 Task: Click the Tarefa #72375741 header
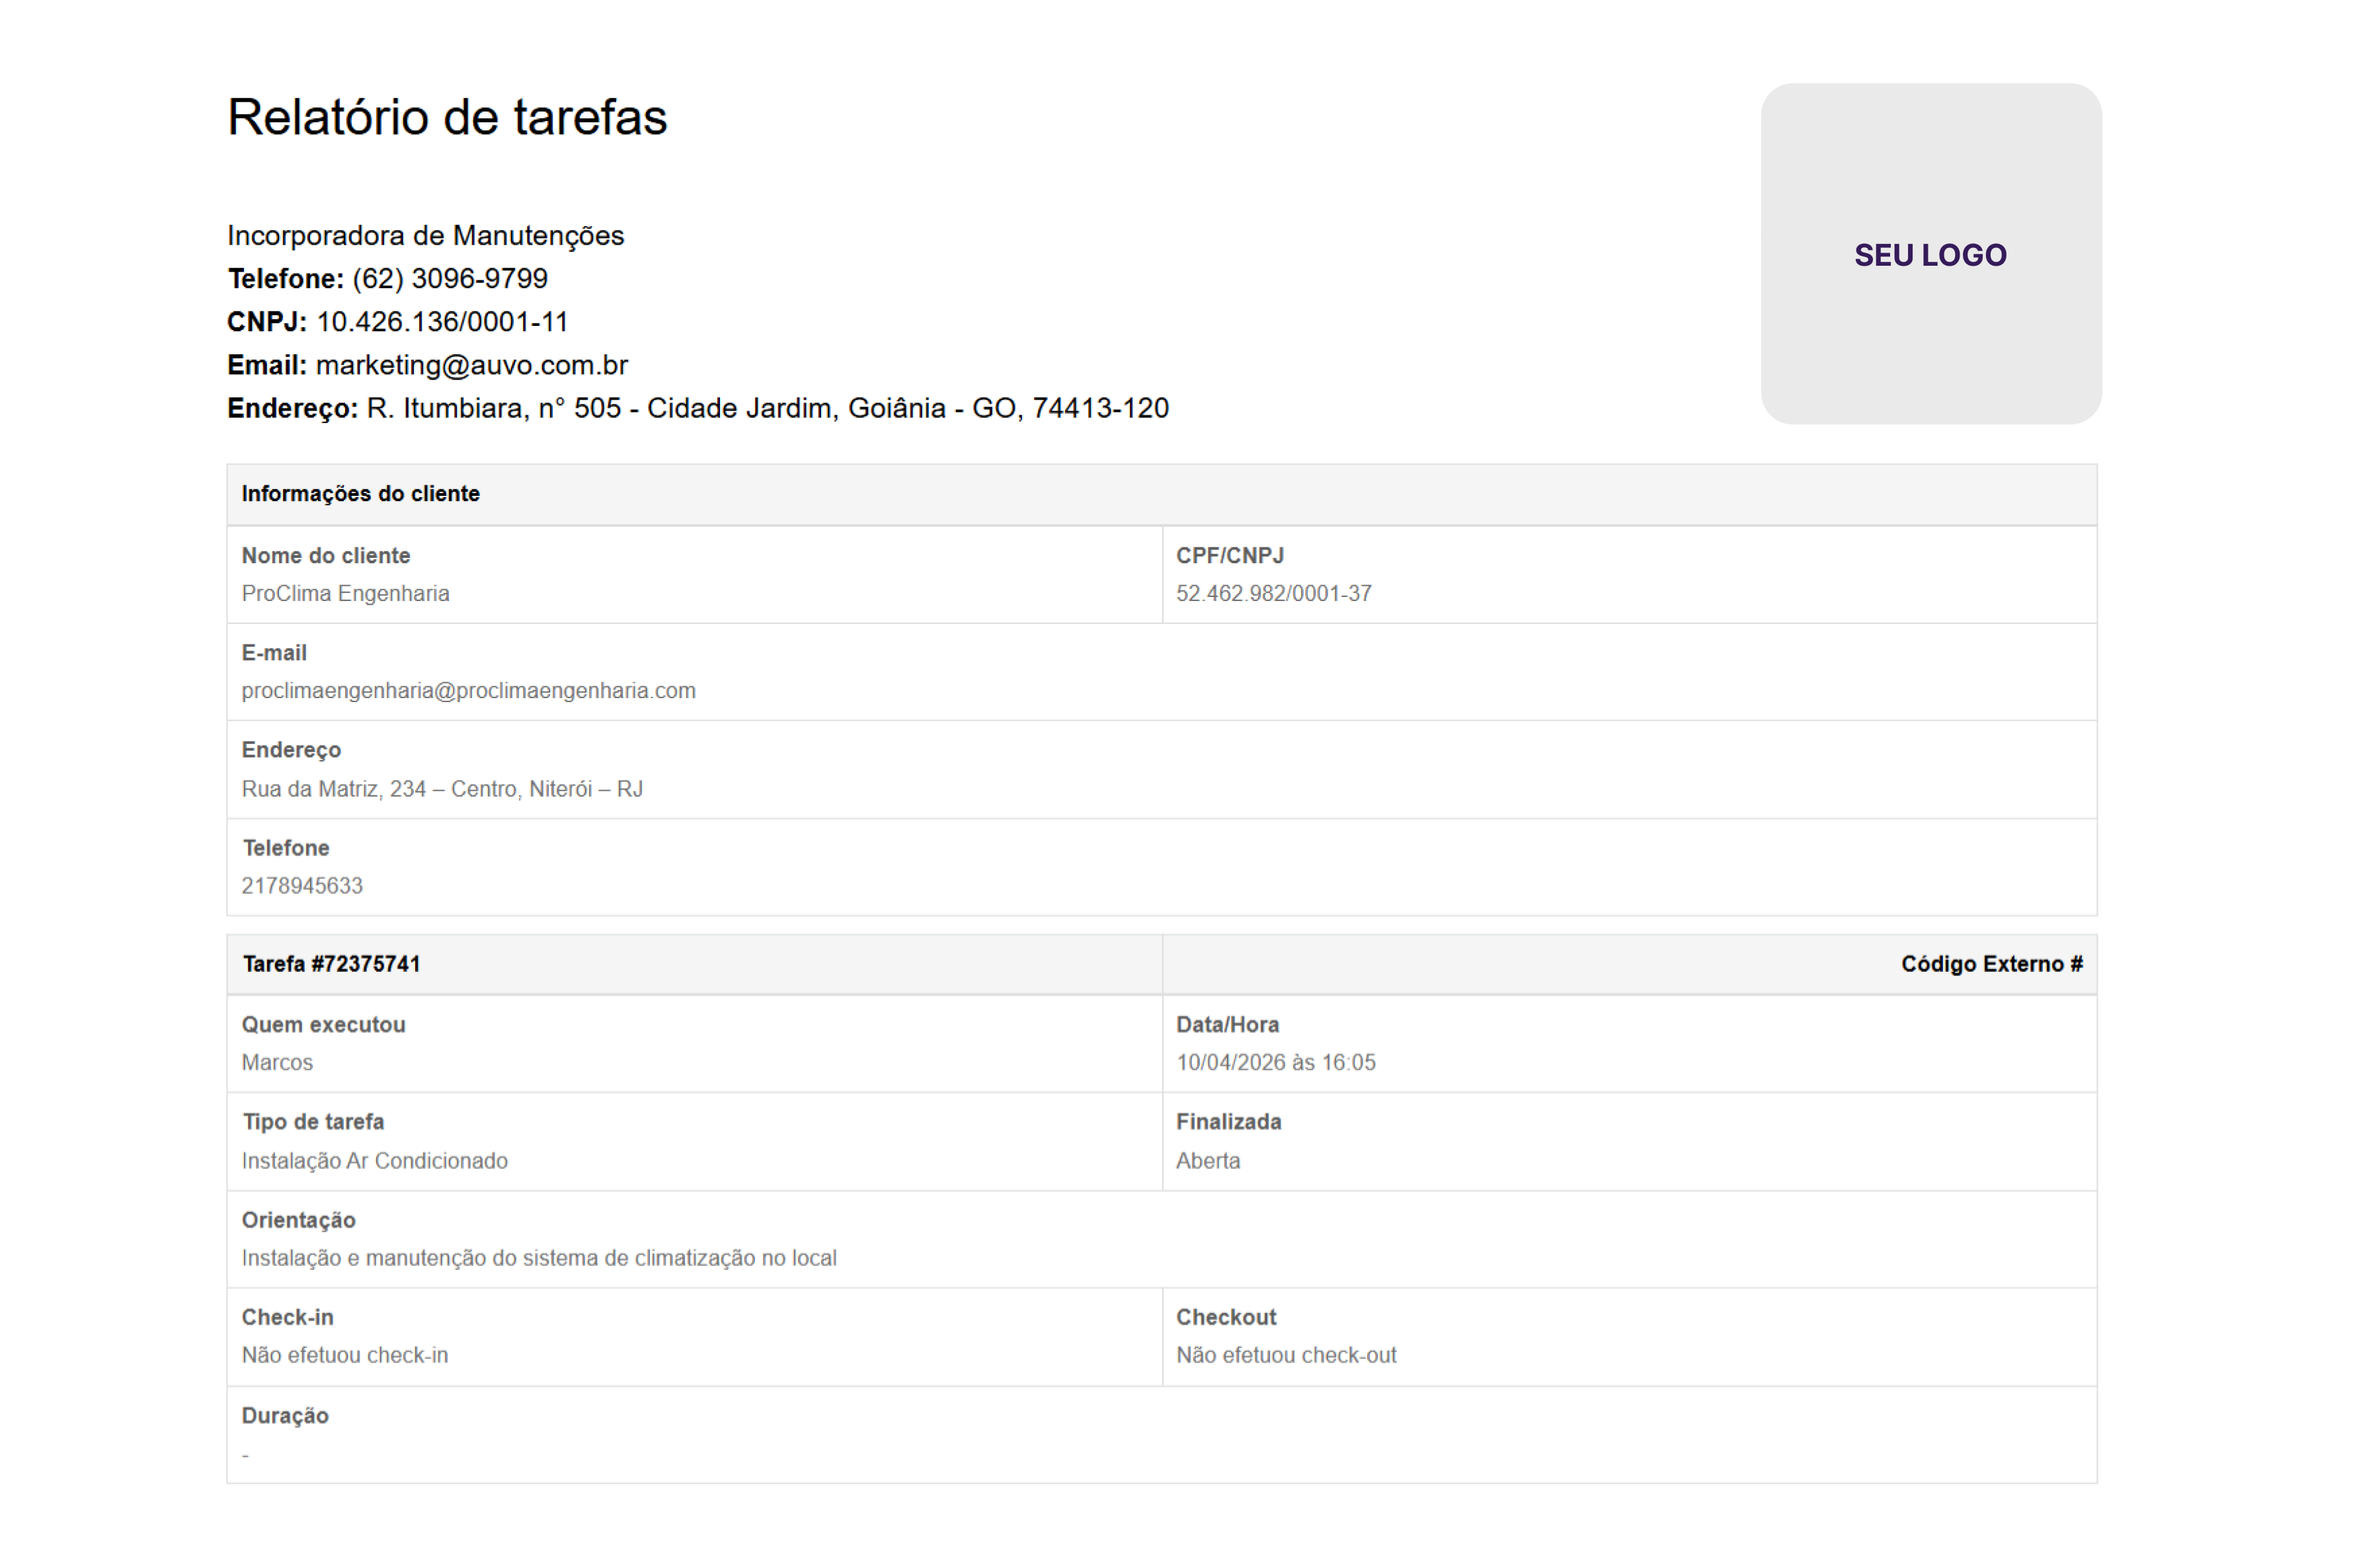pos(331,963)
